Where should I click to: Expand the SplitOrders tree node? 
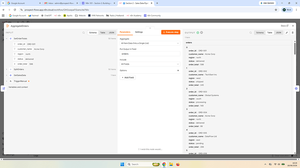coord(7,69)
